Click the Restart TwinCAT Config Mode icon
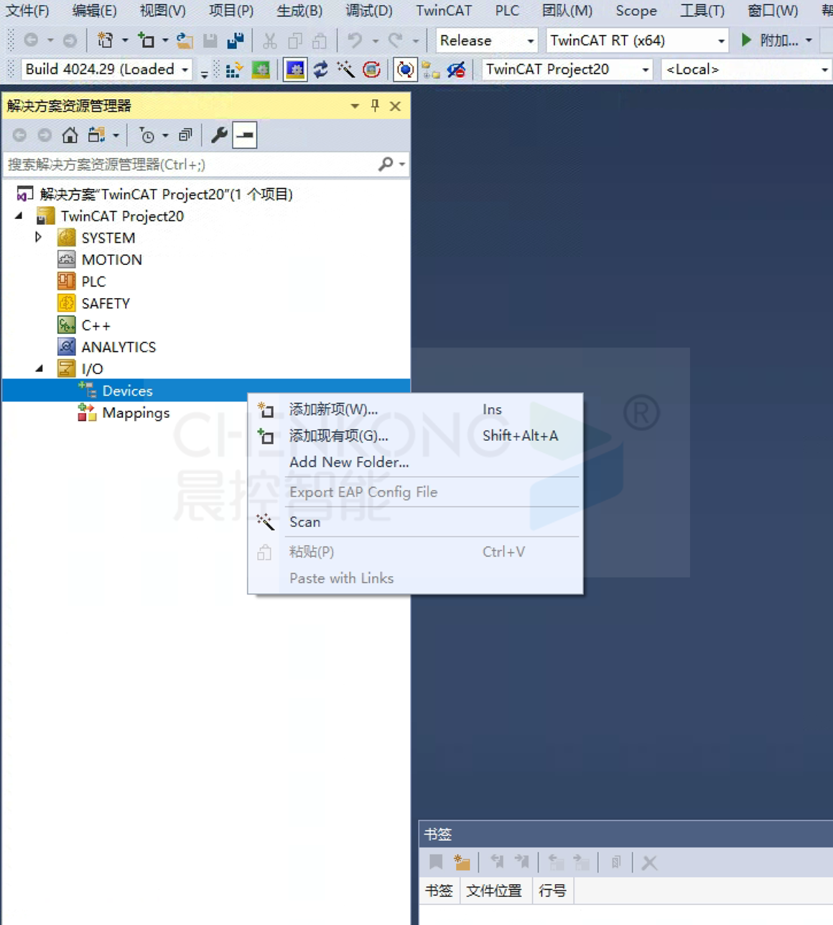The height and width of the screenshot is (925, 833). [x=295, y=70]
